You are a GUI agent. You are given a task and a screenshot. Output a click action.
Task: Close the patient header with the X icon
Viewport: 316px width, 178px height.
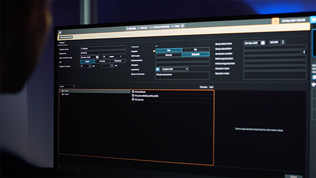(182, 26)
